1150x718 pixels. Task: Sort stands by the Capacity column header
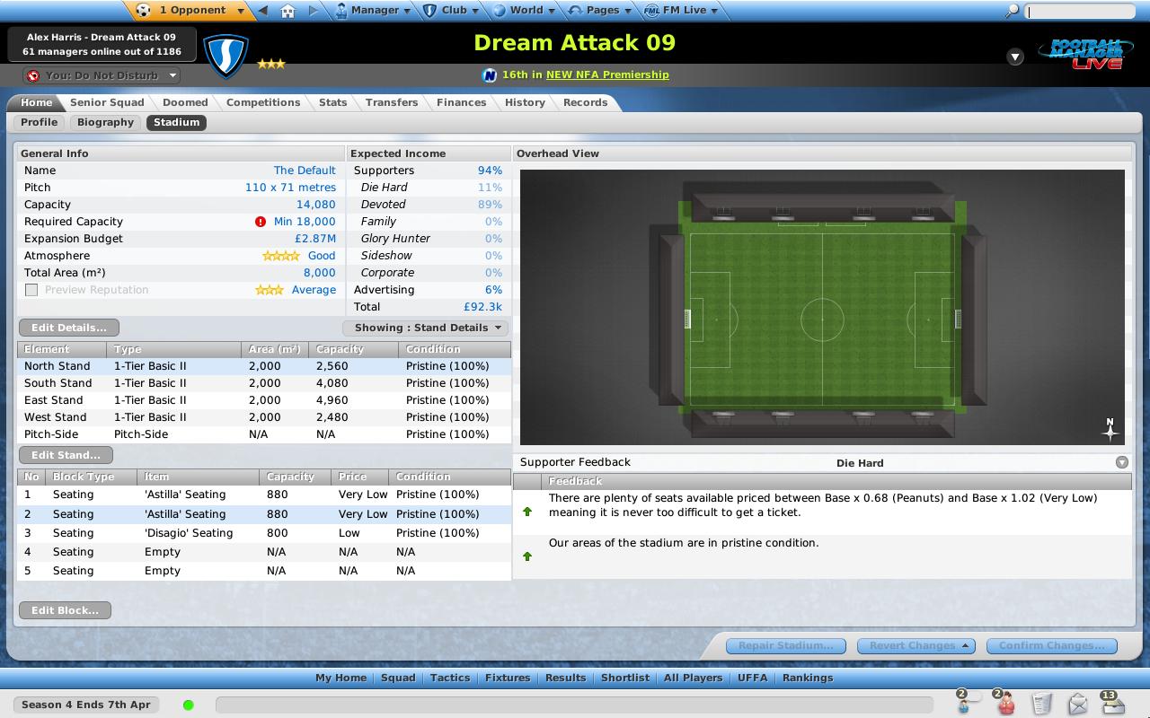tap(353, 349)
